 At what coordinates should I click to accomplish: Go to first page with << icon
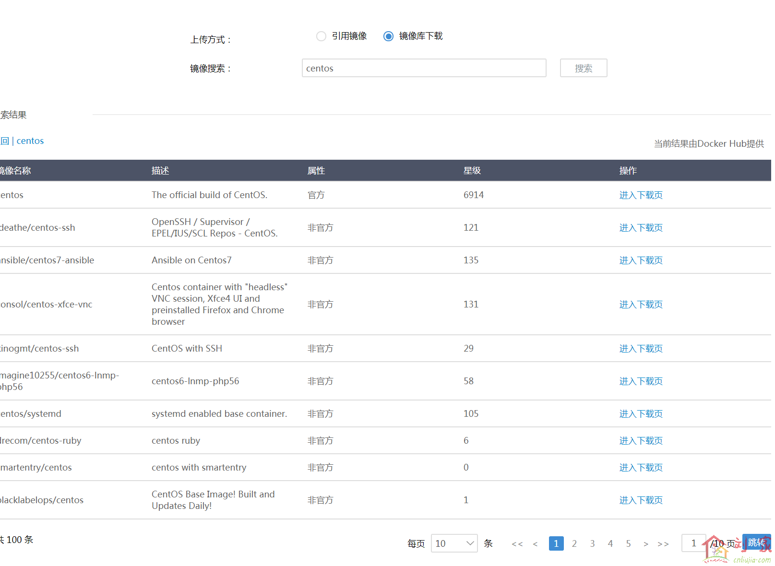pyautogui.click(x=517, y=544)
